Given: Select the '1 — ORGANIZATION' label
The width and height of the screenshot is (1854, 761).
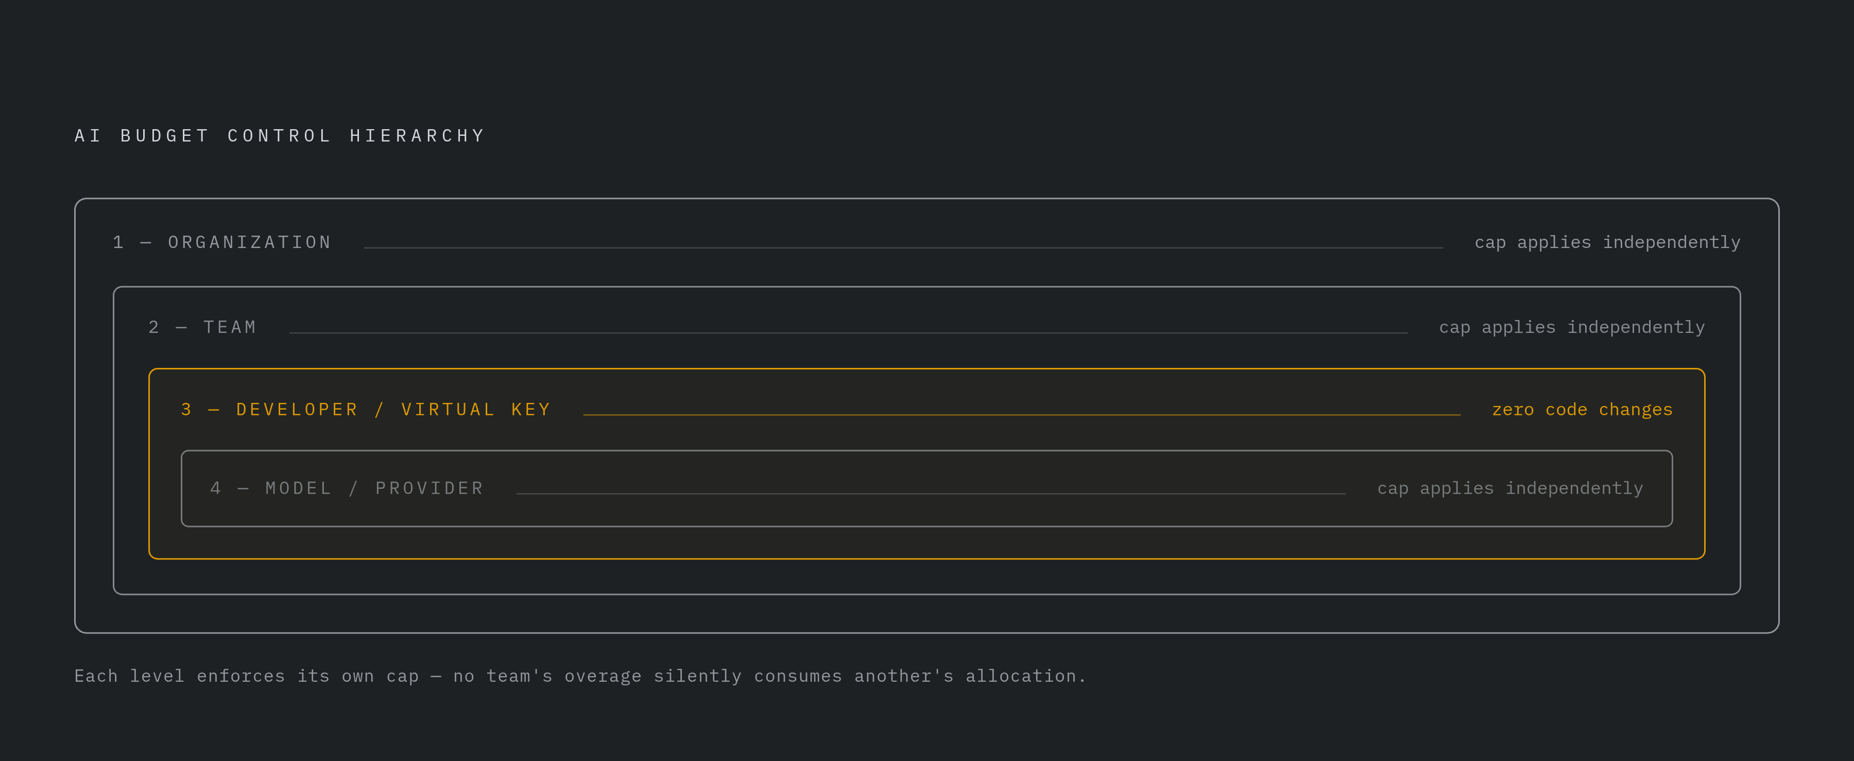Looking at the screenshot, I should (222, 242).
